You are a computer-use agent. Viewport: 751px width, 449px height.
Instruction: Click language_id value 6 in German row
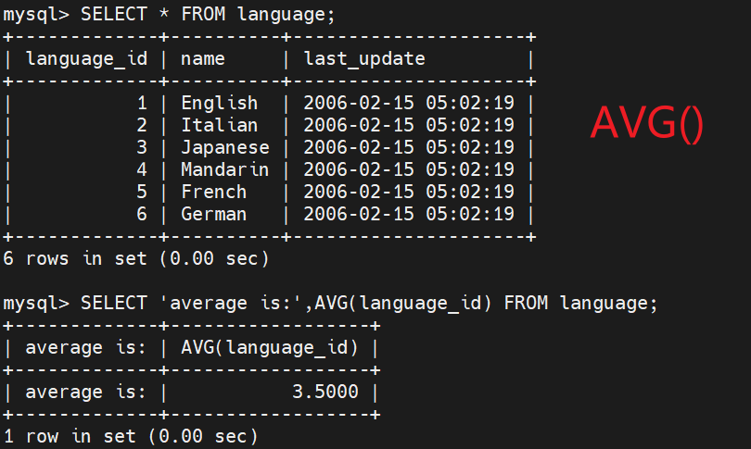[142, 214]
